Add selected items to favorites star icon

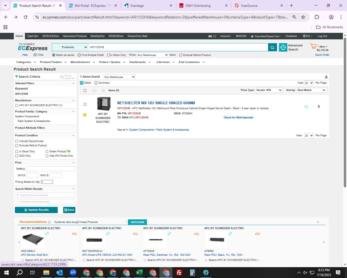coord(103,90)
